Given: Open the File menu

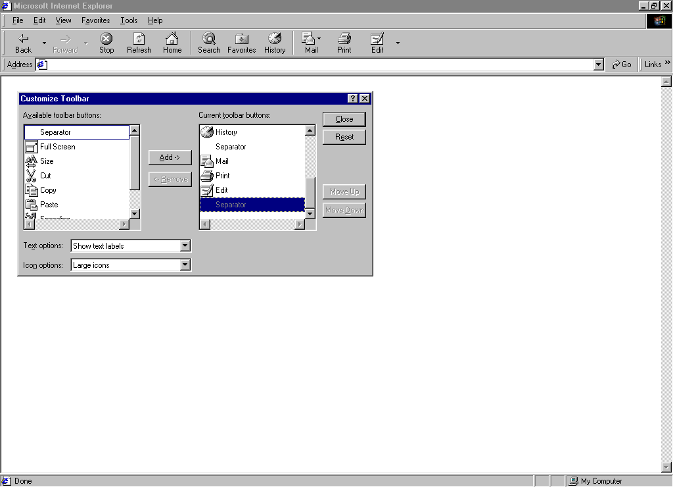Looking at the screenshot, I should click(x=18, y=20).
